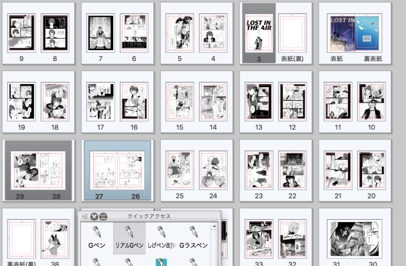Select the リアルGペン pen tool
The width and height of the screenshot is (406, 266).
coord(129,238)
